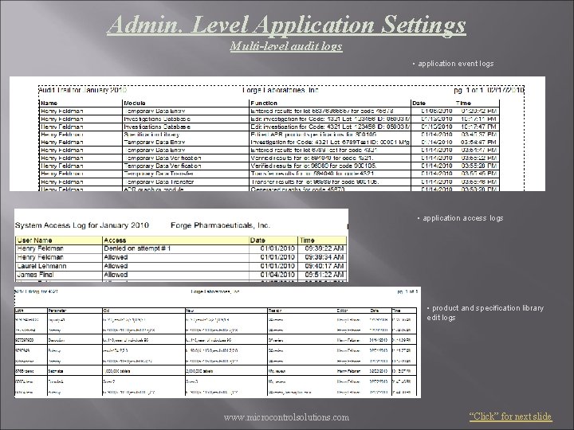Click the Admin. Level Application Settings title
The height and width of the screenshot is (430, 574).
tap(286, 25)
